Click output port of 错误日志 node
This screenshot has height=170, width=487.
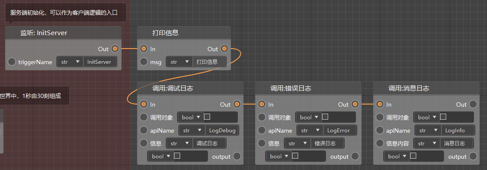pyautogui.click(x=355, y=157)
